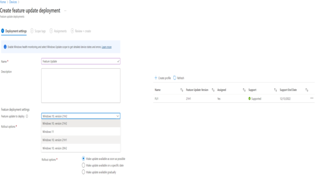Click the Assigned column header
This screenshot has height=178, width=318.
(222, 90)
